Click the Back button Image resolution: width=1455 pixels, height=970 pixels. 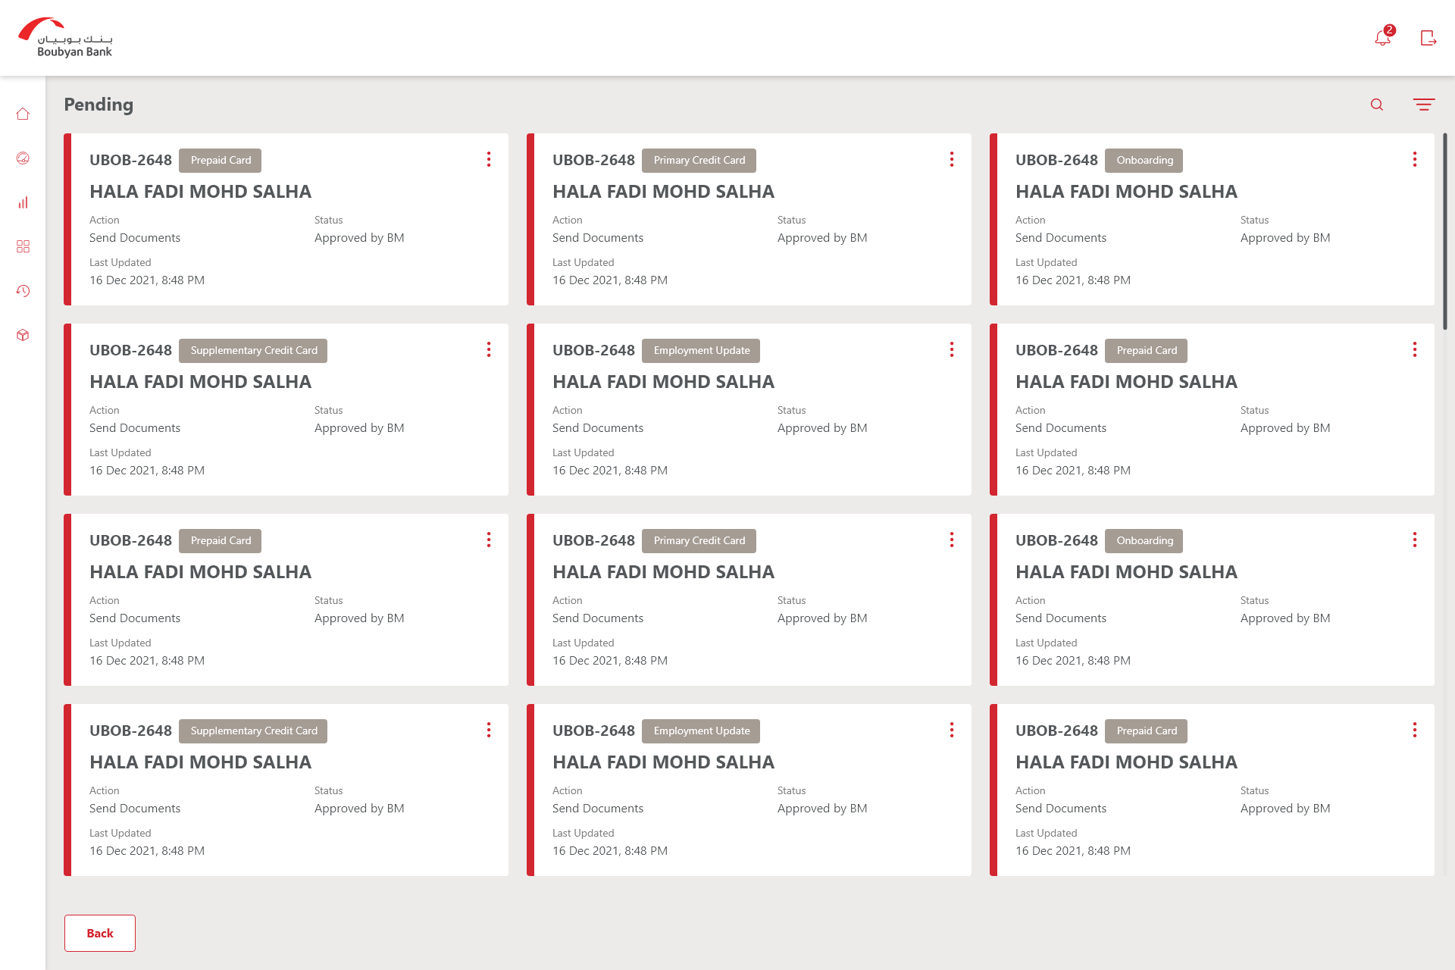100,933
